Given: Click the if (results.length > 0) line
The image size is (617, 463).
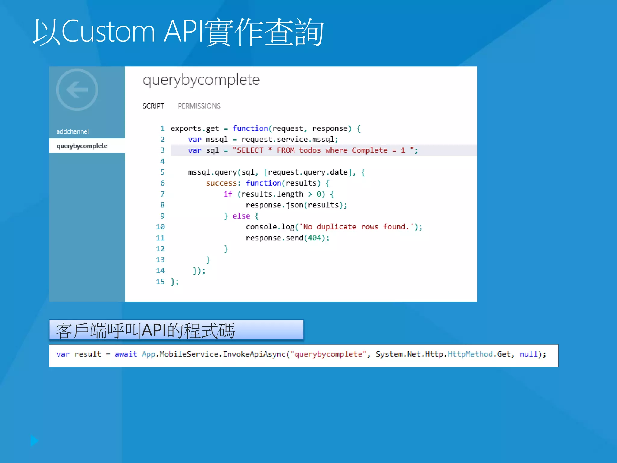Looking at the screenshot, I should tap(279, 194).
